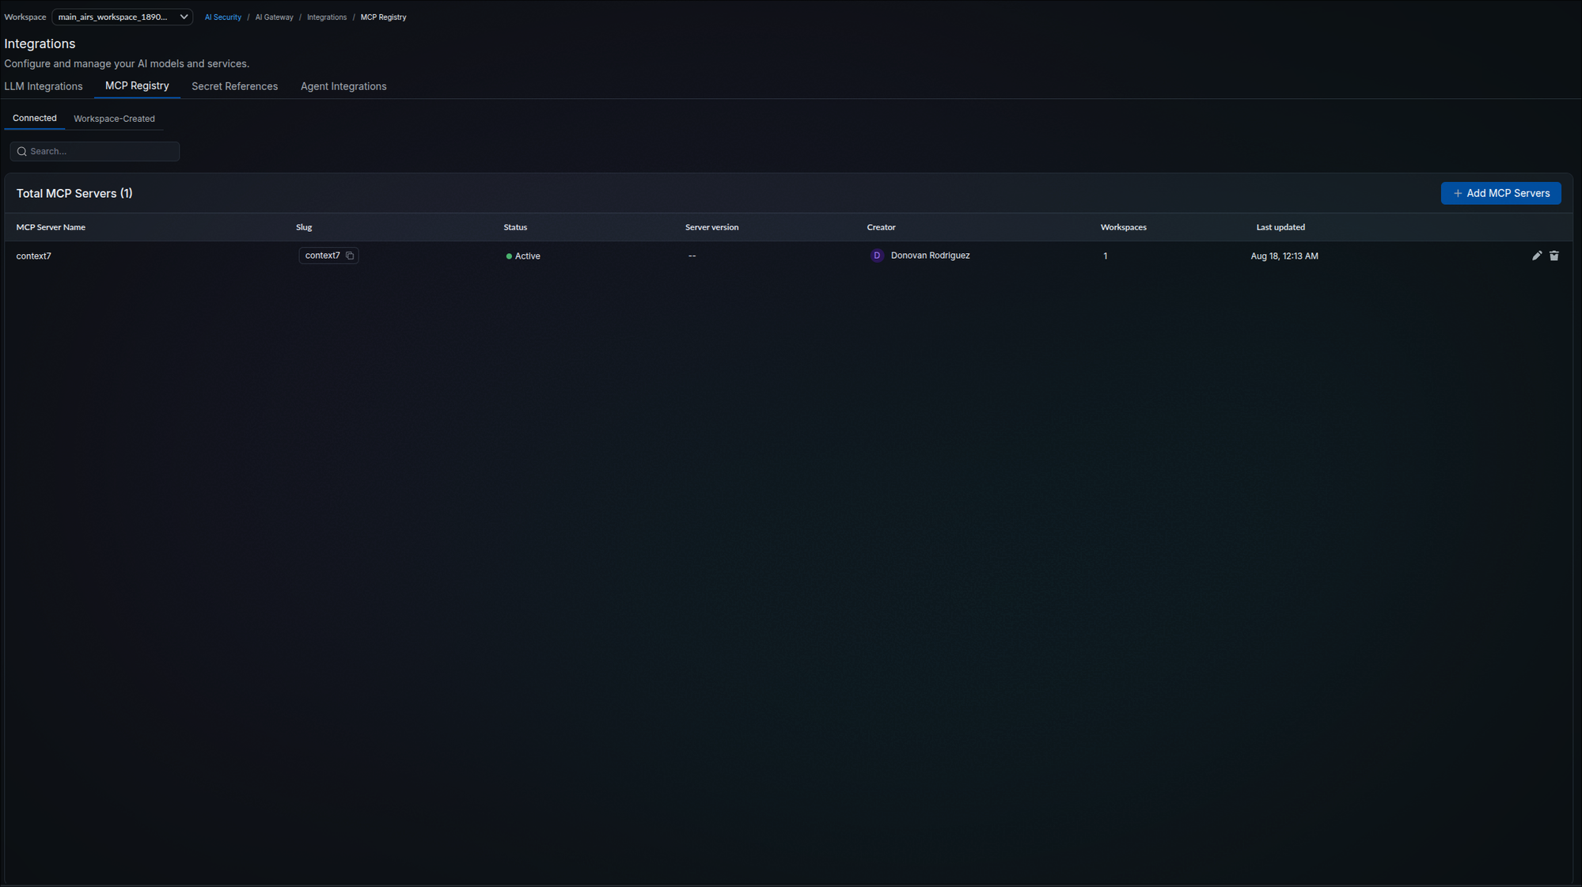The image size is (1582, 887).
Task: Go to the Agent Integrations tab
Action: (x=343, y=86)
